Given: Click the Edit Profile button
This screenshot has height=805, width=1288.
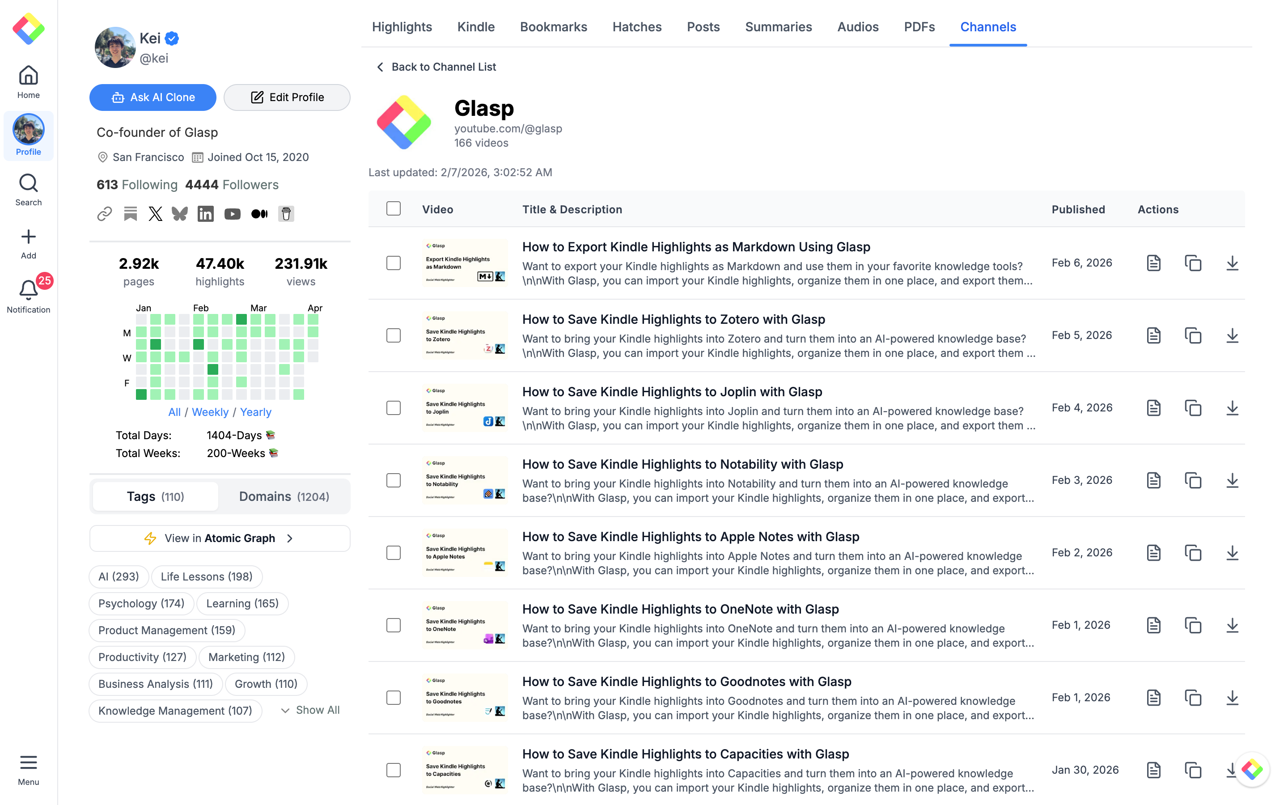Looking at the screenshot, I should click(x=287, y=97).
